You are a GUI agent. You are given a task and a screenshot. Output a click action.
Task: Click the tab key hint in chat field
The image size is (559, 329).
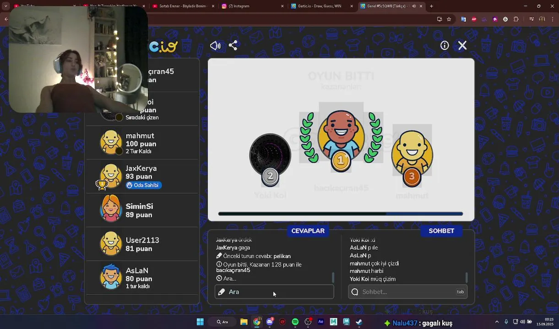point(460,292)
